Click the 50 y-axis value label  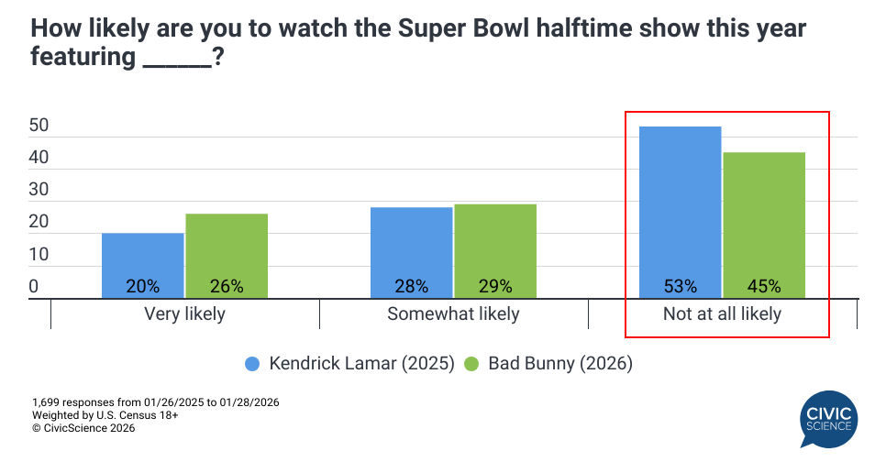pyautogui.click(x=39, y=126)
